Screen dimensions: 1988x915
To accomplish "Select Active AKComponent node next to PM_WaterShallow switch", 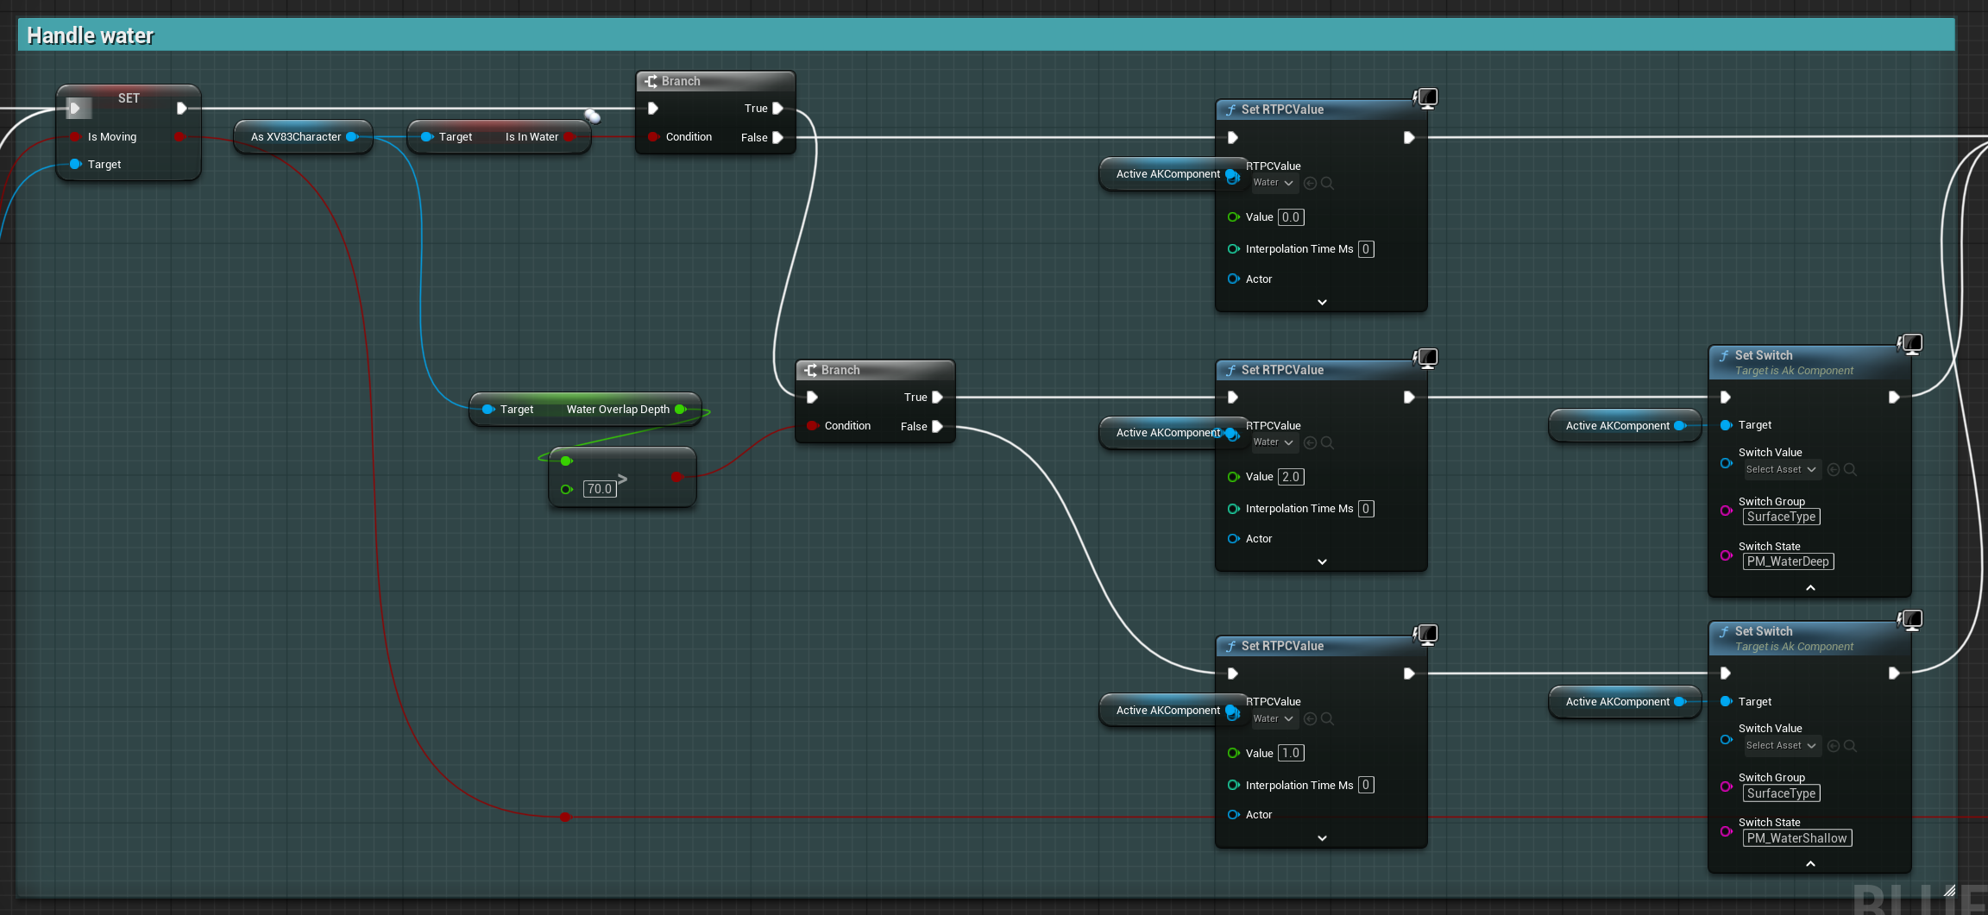I will pyautogui.click(x=1624, y=702).
